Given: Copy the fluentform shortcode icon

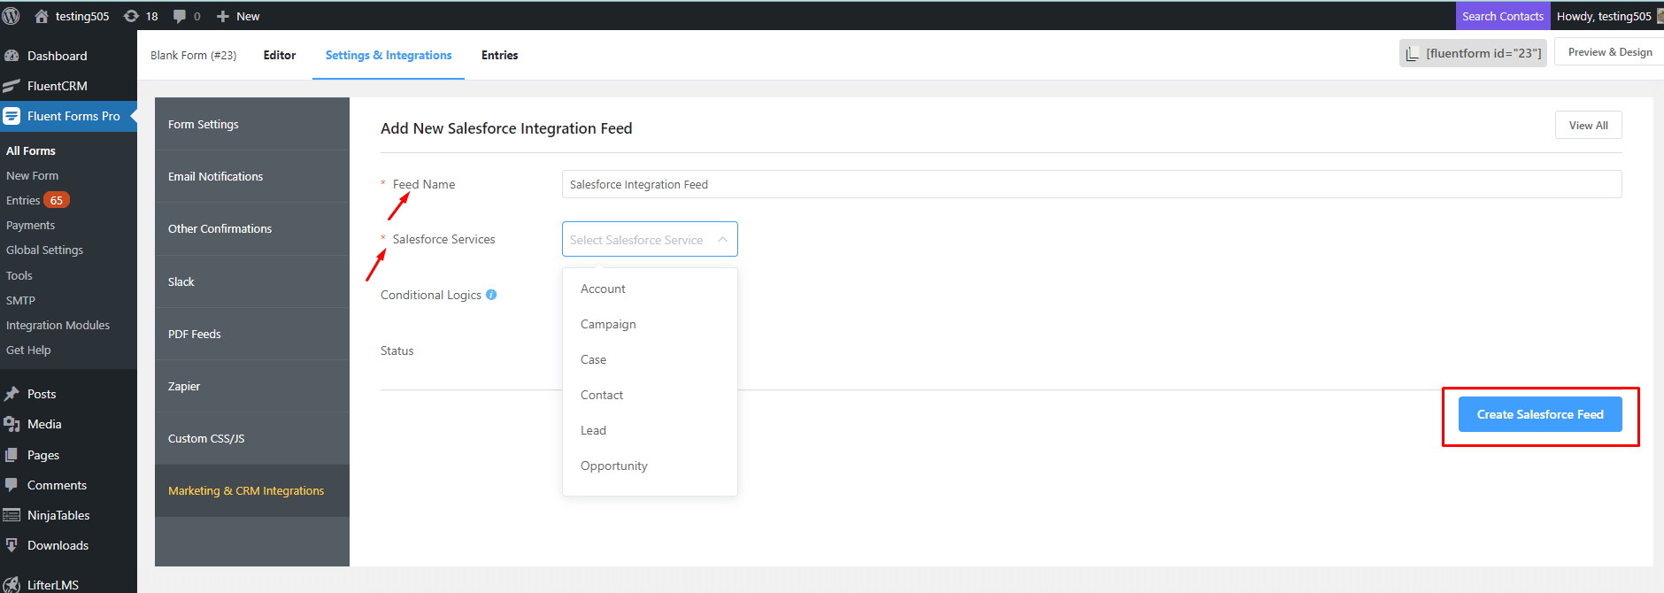Looking at the screenshot, I should click(x=1413, y=53).
